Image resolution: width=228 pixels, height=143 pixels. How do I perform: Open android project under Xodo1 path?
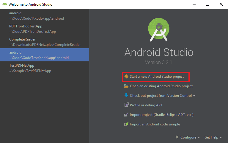(x=37, y=15)
